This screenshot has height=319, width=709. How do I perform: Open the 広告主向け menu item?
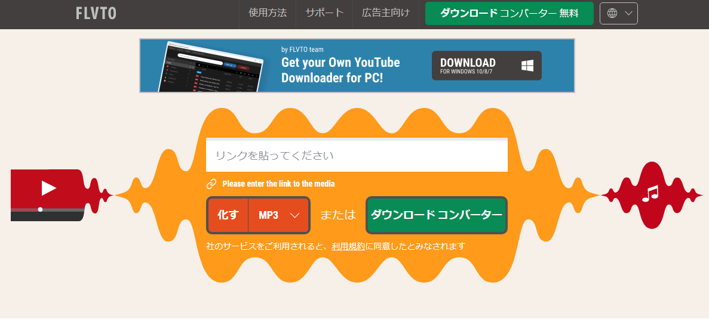(386, 13)
